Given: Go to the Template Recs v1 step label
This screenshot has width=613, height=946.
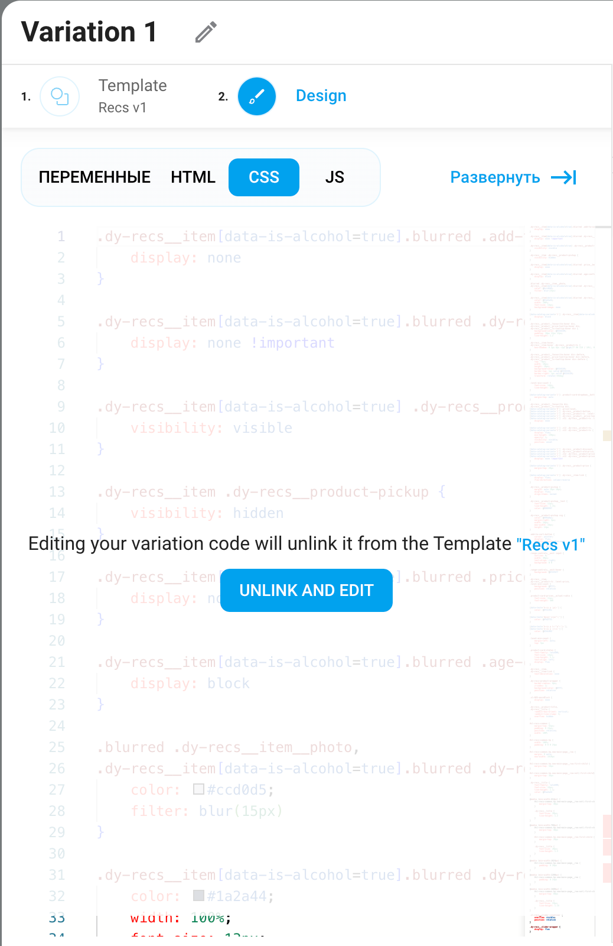Looking at the screenshot, I should click(132, 96).
